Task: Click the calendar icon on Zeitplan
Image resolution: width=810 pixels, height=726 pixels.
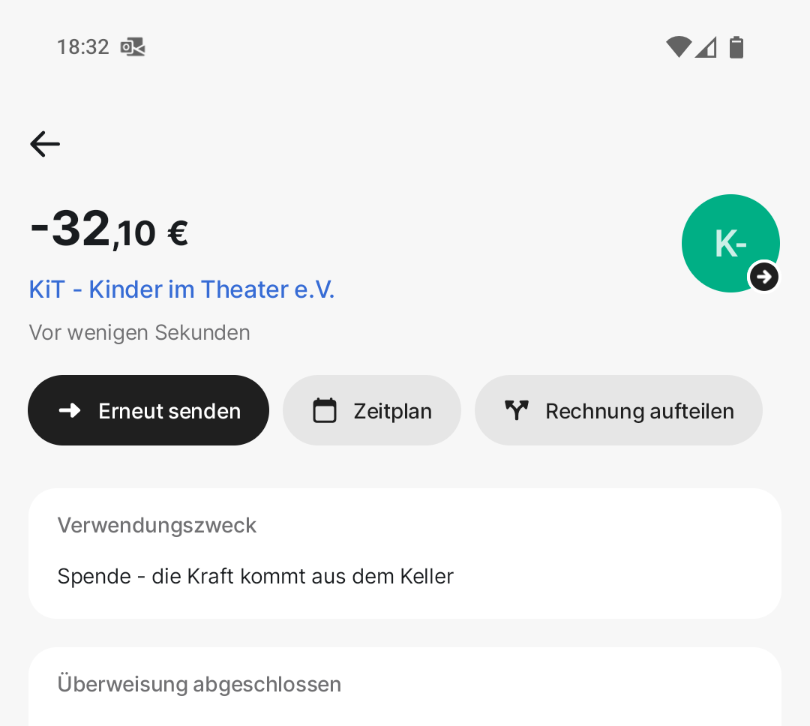Action: (x=325, y=411)
